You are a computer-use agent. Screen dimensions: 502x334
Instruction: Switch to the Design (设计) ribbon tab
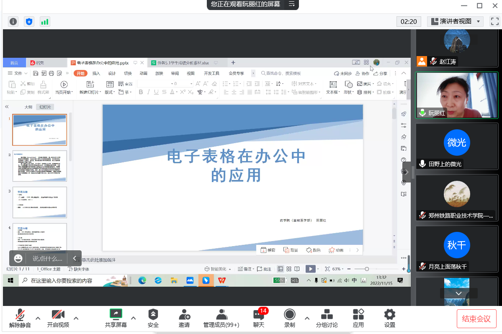point(112,73)
